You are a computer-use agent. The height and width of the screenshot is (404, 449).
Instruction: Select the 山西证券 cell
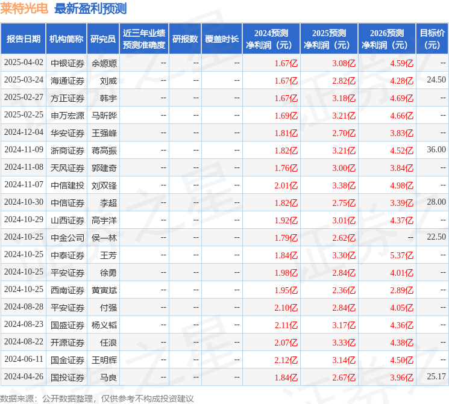[x=68, y=220]
